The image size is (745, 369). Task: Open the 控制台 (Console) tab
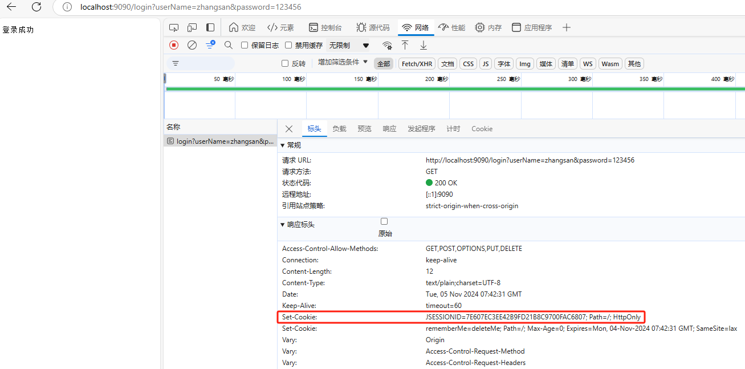(325, 27)
